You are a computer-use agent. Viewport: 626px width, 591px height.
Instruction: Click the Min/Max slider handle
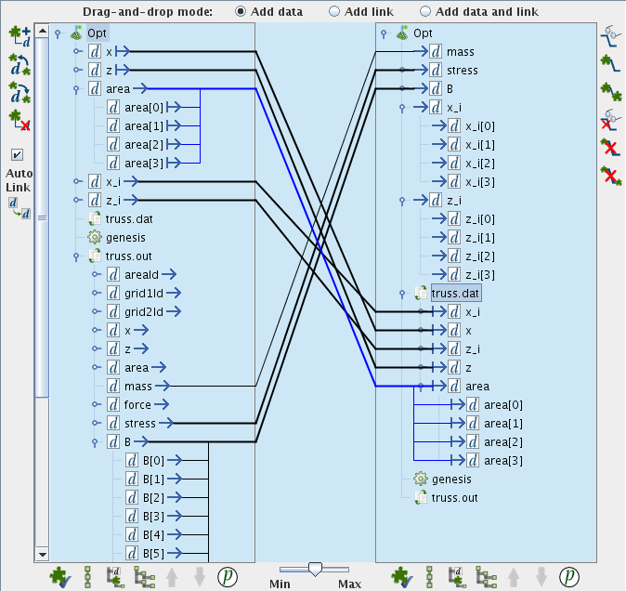(315, 568)
